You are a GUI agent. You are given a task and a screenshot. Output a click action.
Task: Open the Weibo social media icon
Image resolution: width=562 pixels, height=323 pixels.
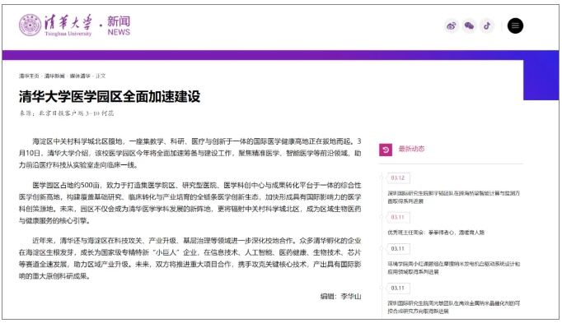452,25
